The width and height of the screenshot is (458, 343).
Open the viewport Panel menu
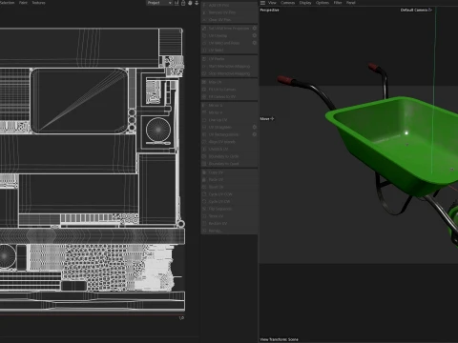(x=351, y=3)
